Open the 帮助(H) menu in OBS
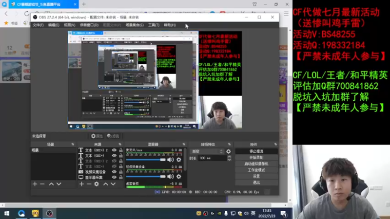 pyautogui.click(x=170, y=25)
